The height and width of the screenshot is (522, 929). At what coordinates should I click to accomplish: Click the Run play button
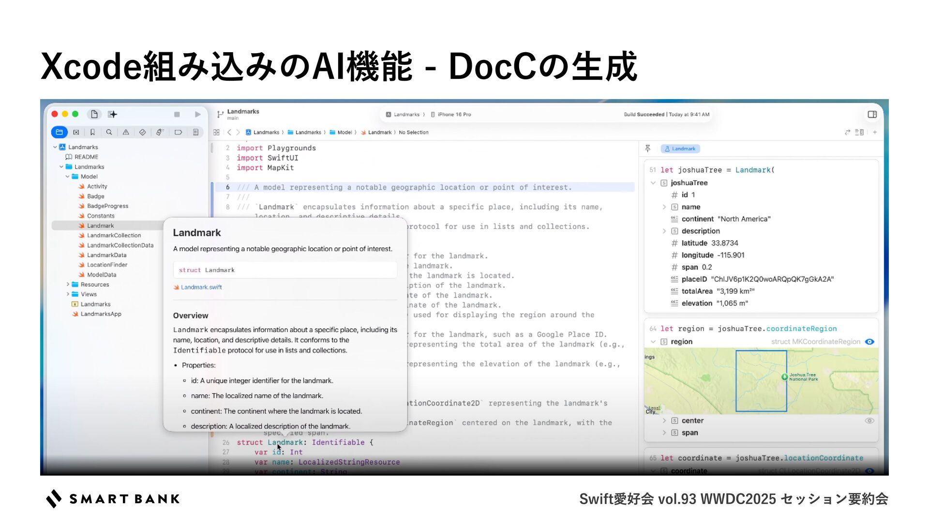pos(197,114)
